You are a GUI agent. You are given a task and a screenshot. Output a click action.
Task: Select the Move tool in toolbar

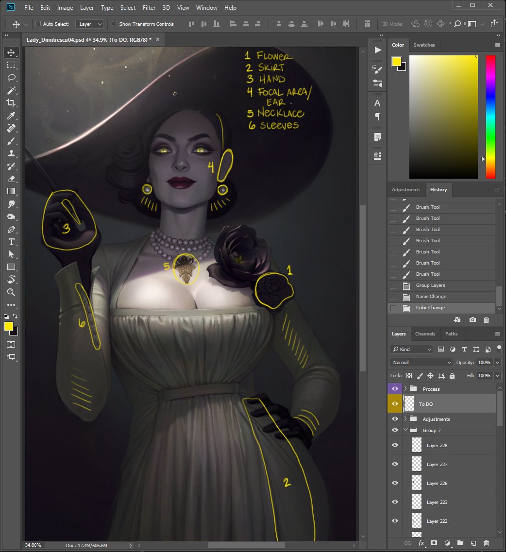click(11, 52)
